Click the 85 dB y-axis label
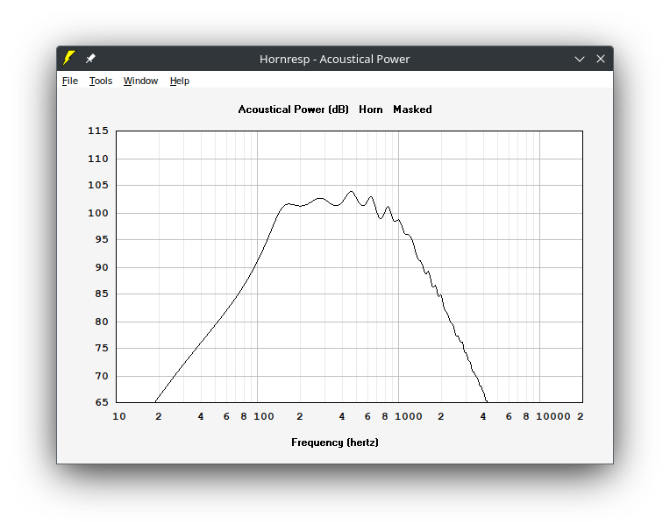The height and width of the screenshot is (531, 670). (102, 294)
